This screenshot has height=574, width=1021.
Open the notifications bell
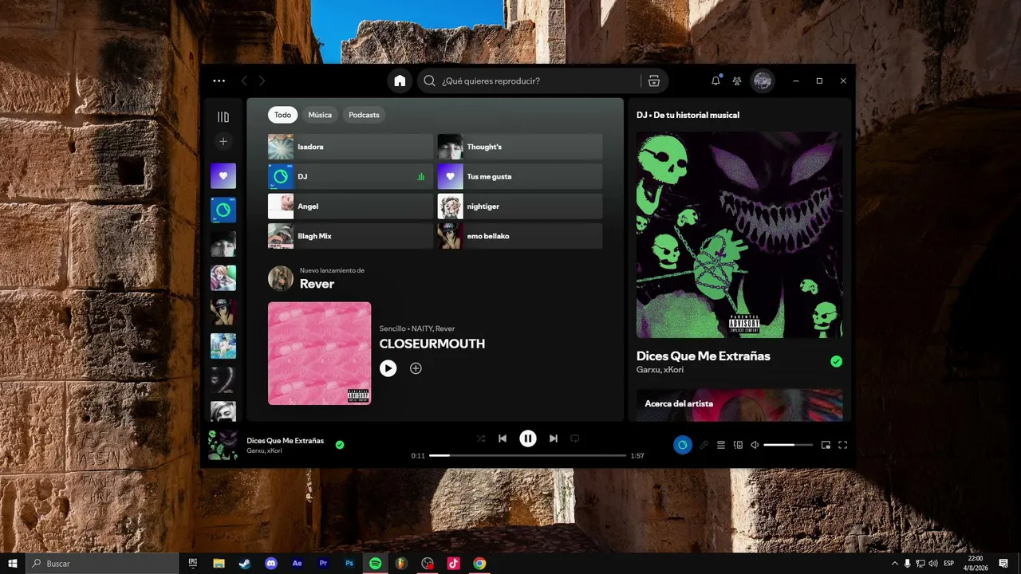click(x=715, y=81)
